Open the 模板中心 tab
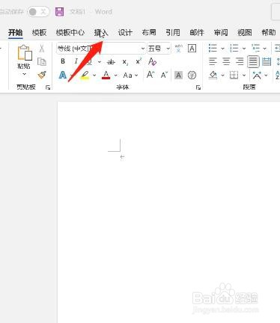 point(70,32)
